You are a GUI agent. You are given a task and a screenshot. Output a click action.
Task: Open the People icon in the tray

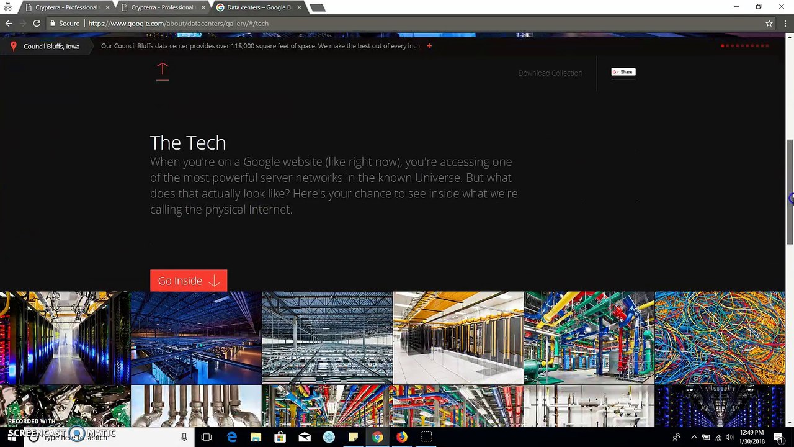[677, 437]
